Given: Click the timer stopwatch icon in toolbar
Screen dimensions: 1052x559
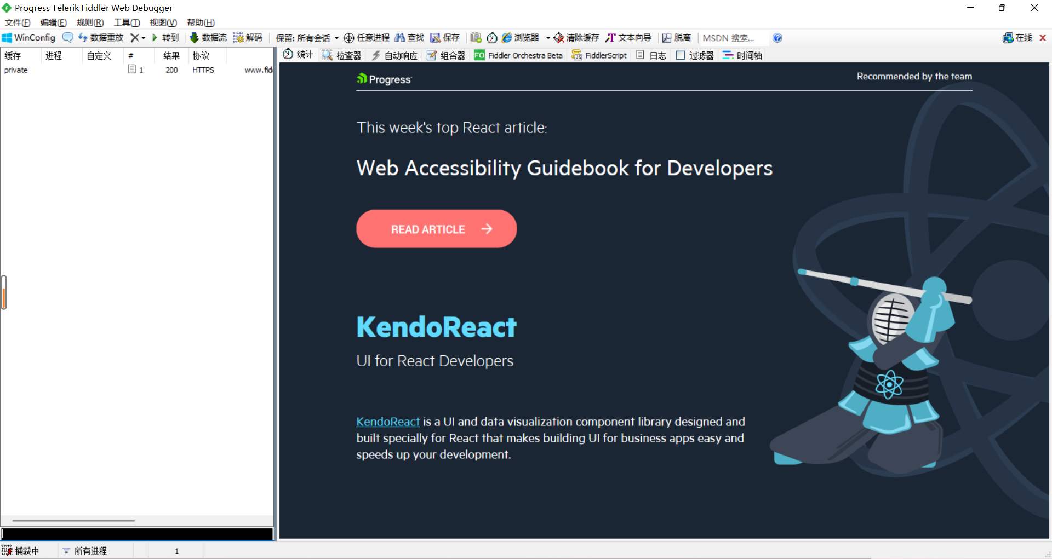Looking at the screenshot, I should point(491,38).
